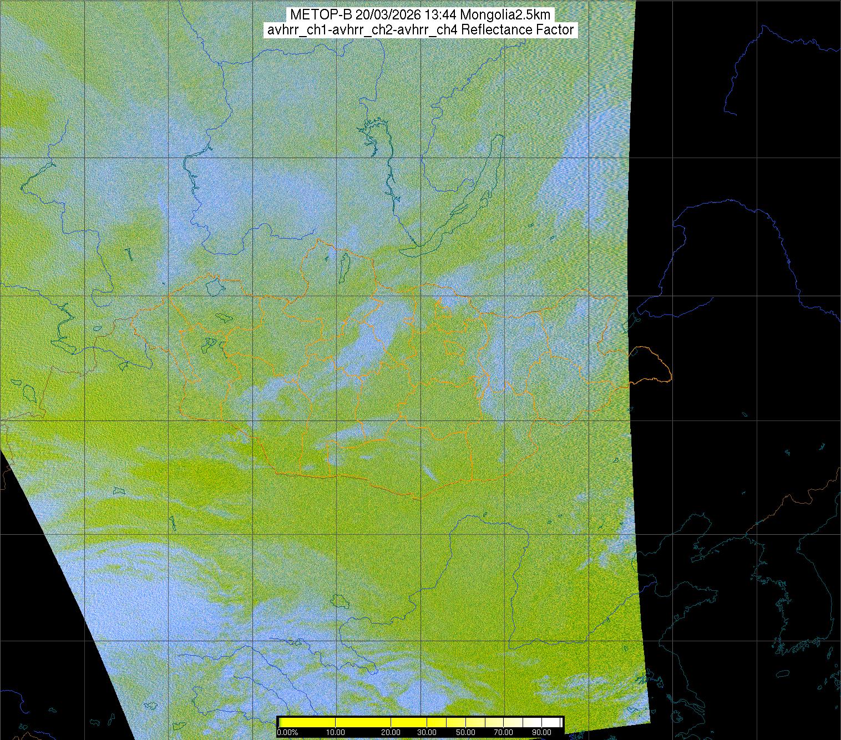Pick the solid yellow segment between 0.00% and 10.00
The image size is (841, 740).
pyautogui.click(x=308, y=722)
